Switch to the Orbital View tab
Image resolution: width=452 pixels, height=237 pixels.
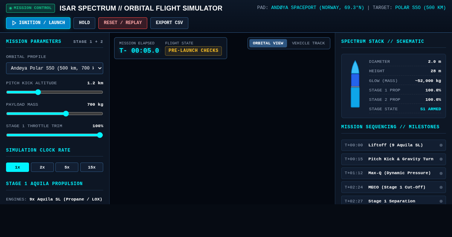(x=268, y=43)
